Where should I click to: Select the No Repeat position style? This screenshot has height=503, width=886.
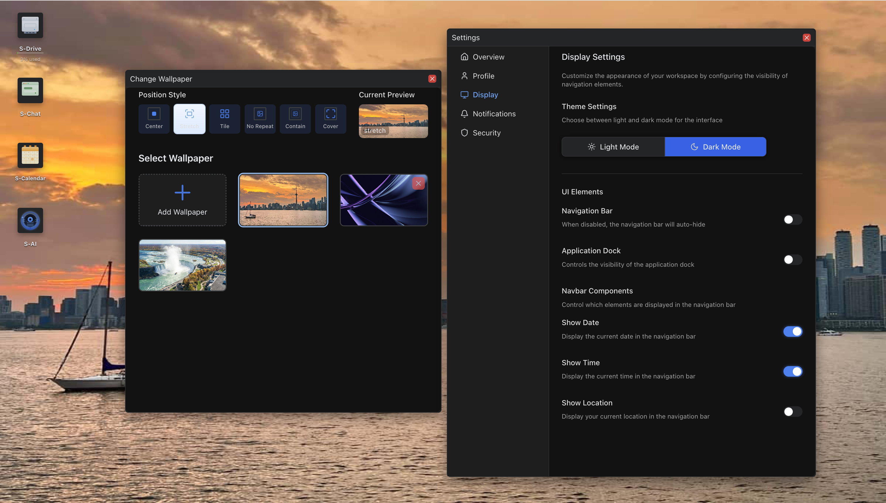(260, 118)
